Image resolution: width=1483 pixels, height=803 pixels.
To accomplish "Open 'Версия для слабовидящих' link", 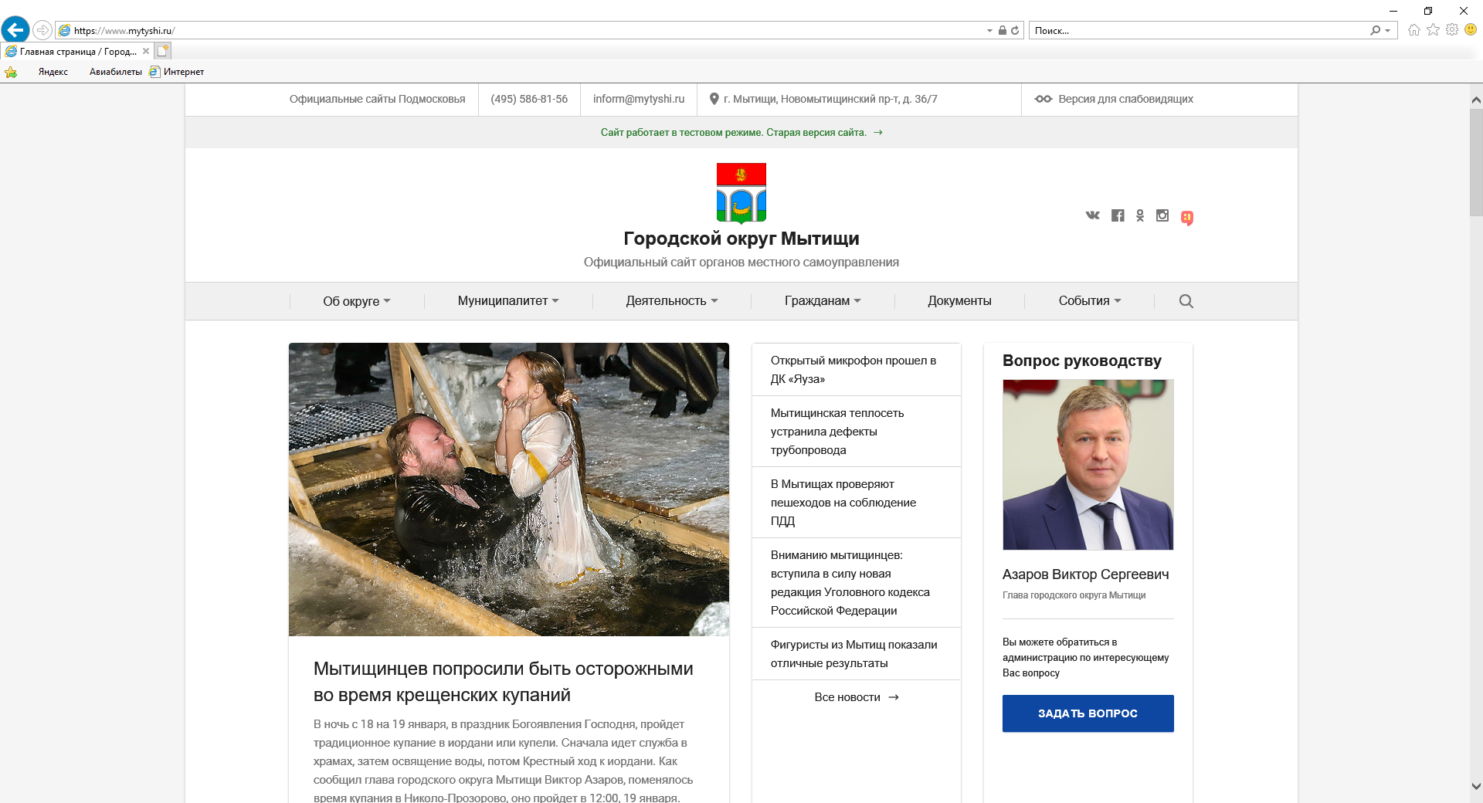I will pyautogui.click(x=1125, y=99).
